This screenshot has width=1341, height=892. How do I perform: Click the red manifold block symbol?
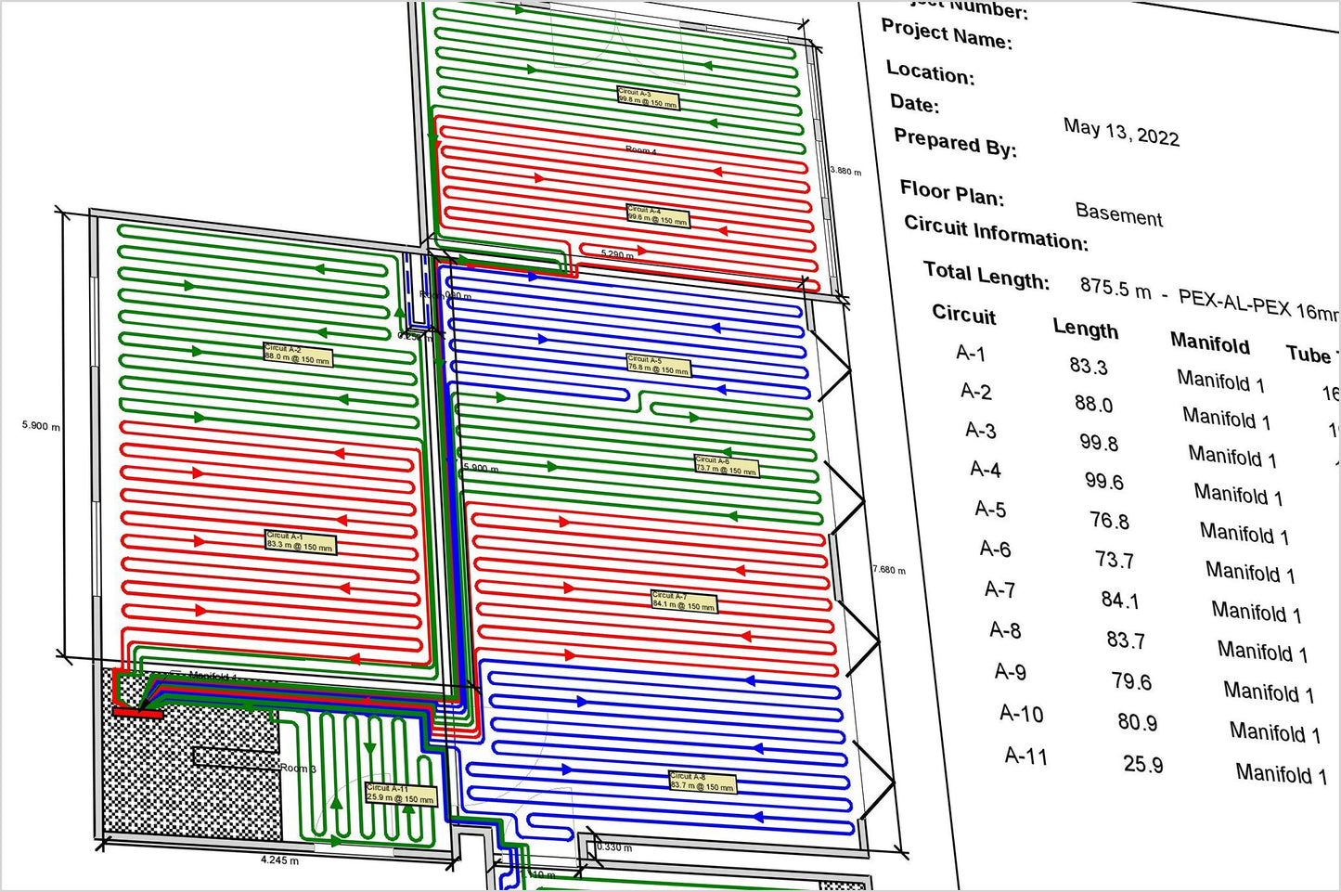pos(137,713)
